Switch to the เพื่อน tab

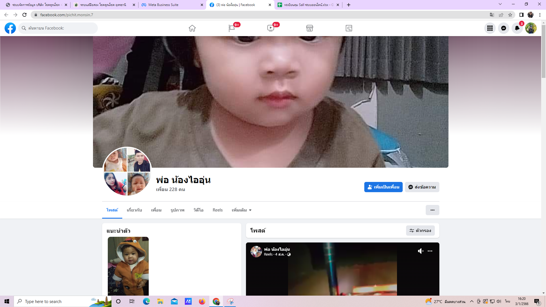pyautogui.click(x=156, y=210)
